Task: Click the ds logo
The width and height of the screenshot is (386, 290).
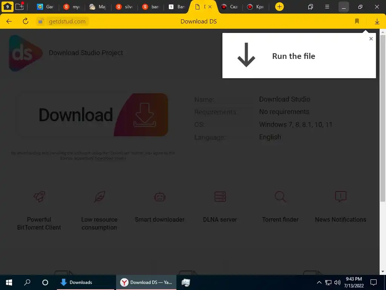Action: tap(25, 53)
